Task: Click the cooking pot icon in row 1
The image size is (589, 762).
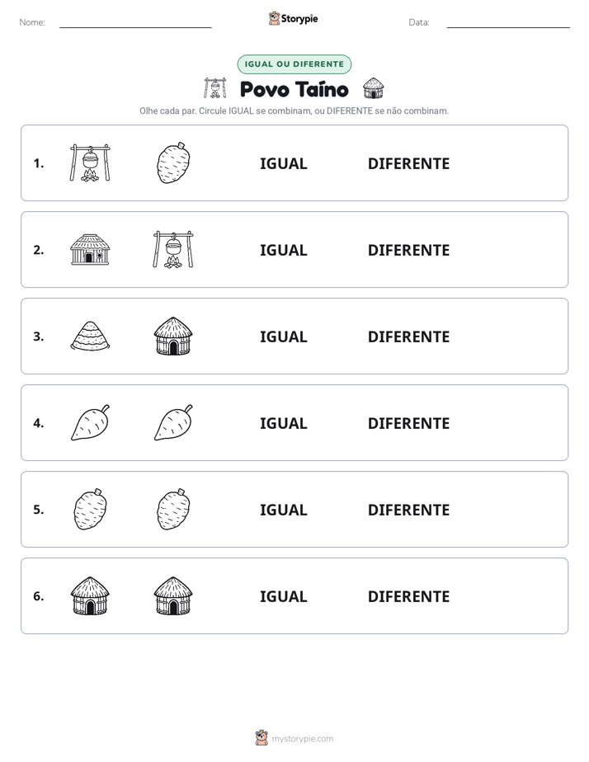Action: [x=90, y=162]
